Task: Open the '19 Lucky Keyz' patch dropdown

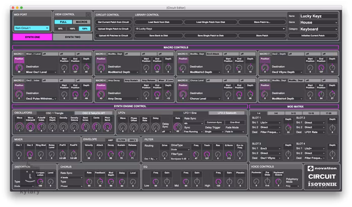Action: (x=210, y=29)
